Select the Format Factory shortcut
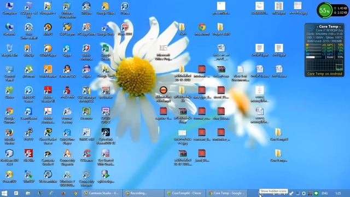The height and width of the screenshot is (197, 350). coord(67,115)
